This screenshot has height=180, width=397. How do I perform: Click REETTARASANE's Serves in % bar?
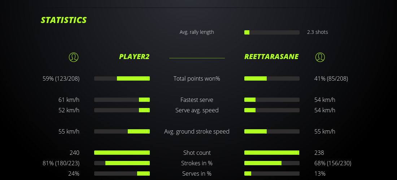click(272, 174)
